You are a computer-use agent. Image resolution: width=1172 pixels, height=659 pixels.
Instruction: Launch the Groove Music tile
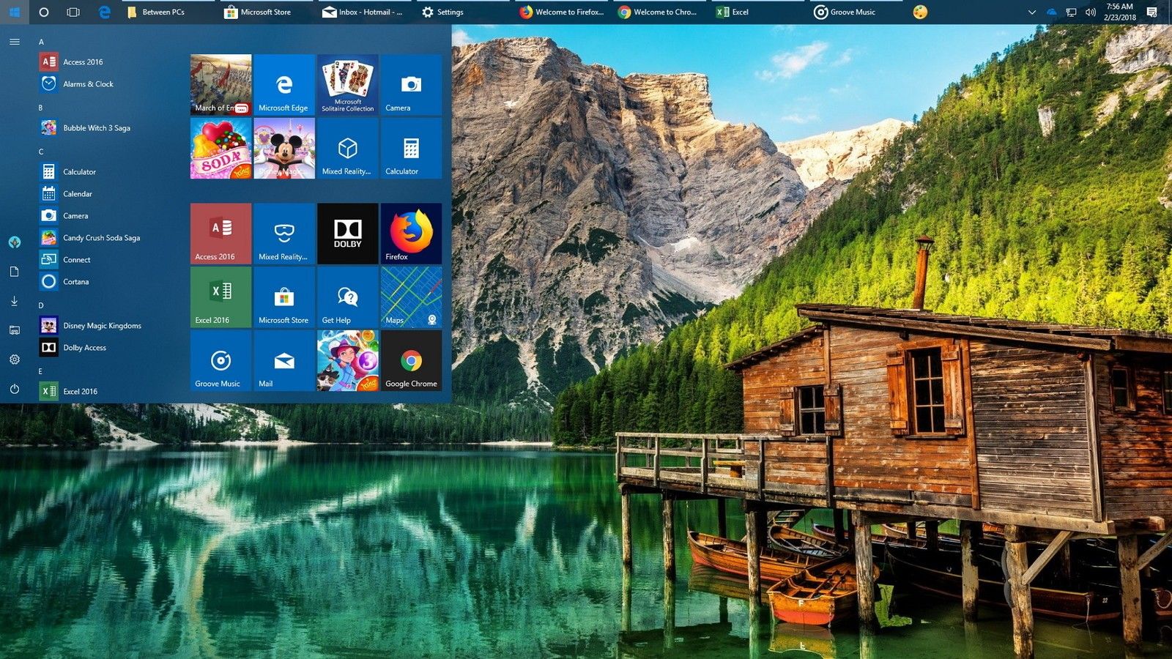point(220,360)
